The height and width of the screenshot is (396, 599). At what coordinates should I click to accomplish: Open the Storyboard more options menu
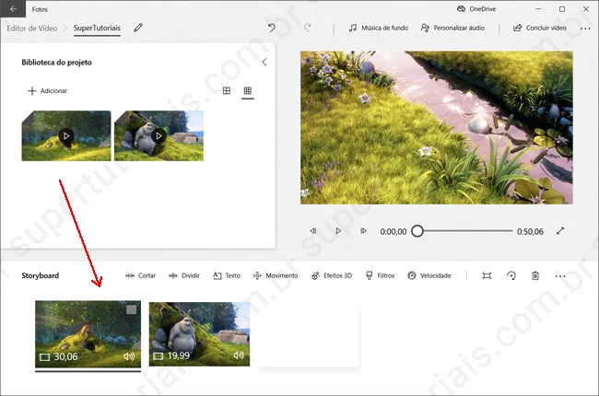[x=560, y=275]
